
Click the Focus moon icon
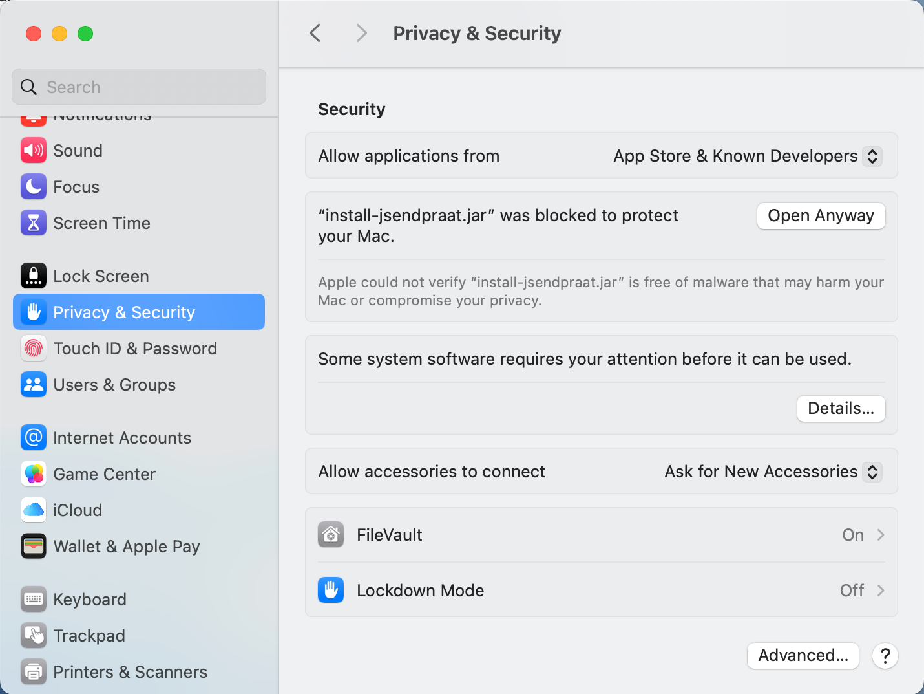coord(34,187)
